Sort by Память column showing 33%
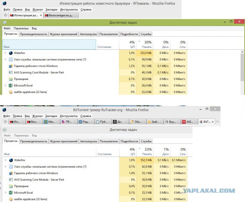 145,151
